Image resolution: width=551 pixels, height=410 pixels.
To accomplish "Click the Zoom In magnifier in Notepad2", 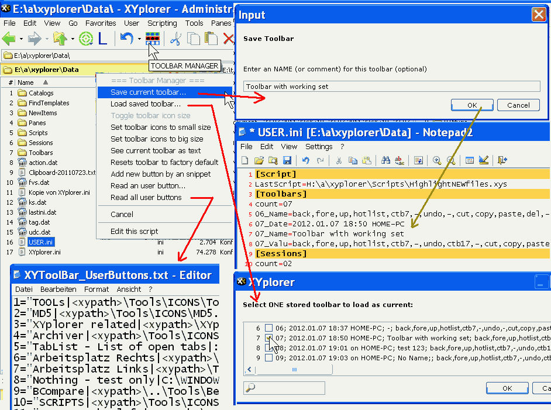I will click(x=436, y=161).
